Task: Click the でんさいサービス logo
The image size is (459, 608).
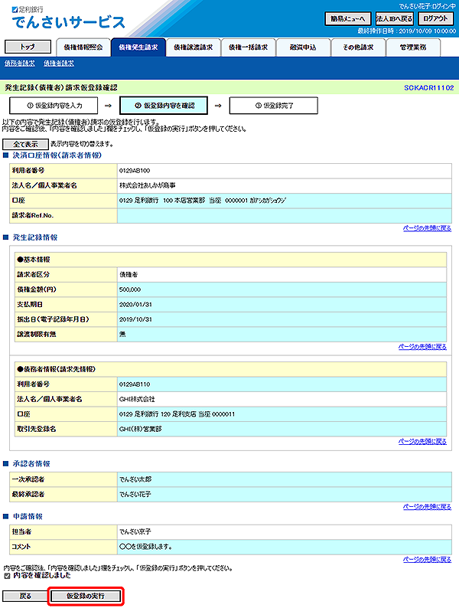Action: pos(67,19)
